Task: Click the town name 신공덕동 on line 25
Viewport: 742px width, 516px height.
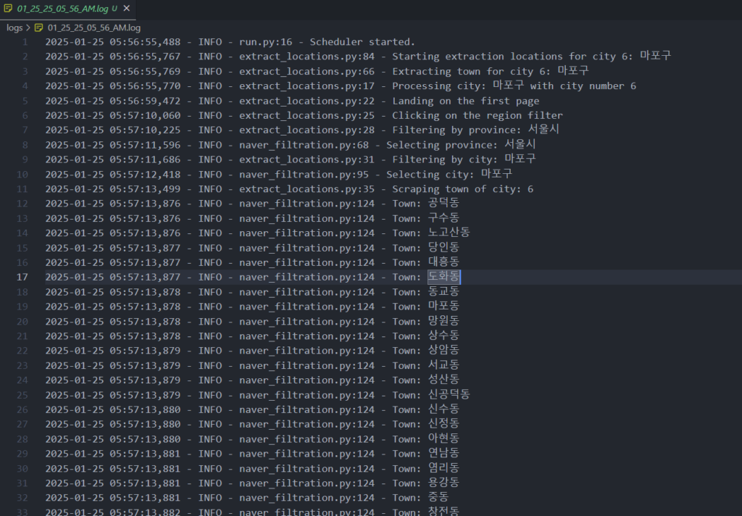Action: (x=449, y=395)
